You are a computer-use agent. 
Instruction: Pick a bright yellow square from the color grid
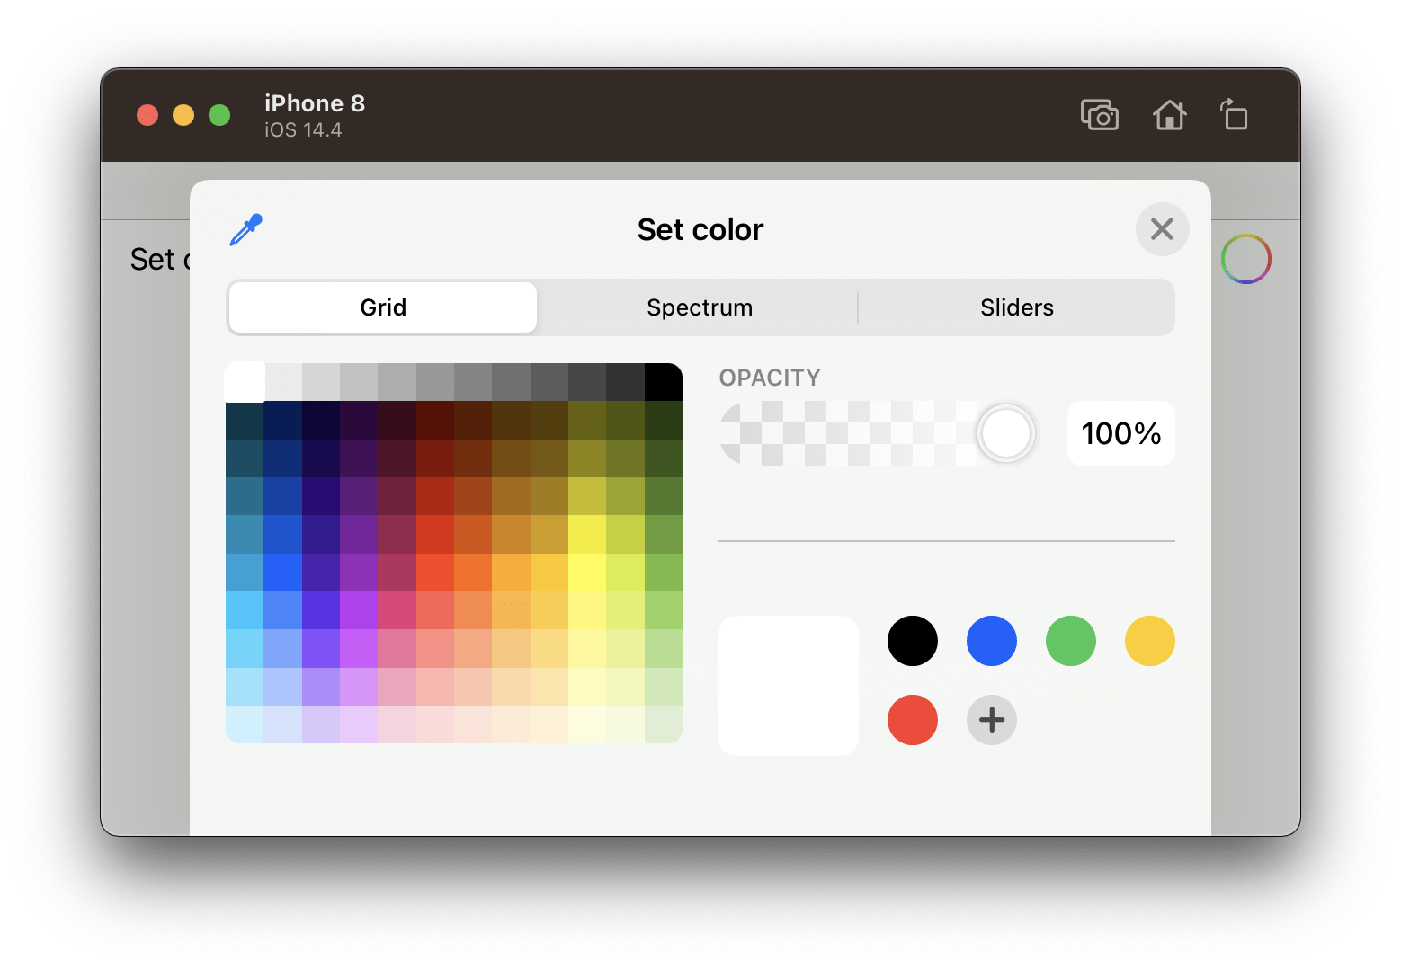[589, 571]
